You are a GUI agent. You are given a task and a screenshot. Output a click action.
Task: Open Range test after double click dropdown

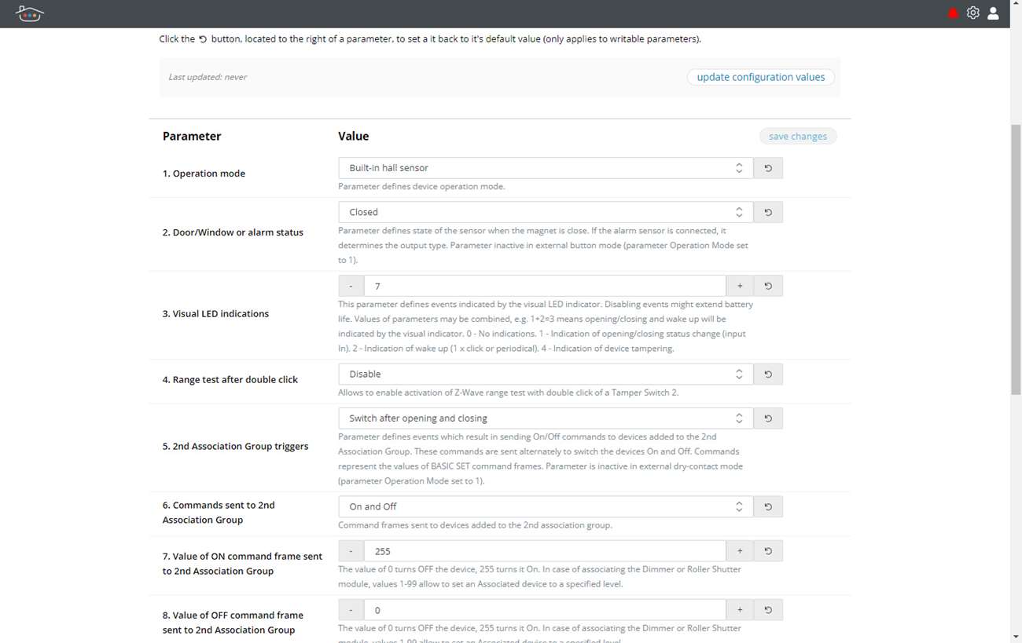[x=545, y=374]
